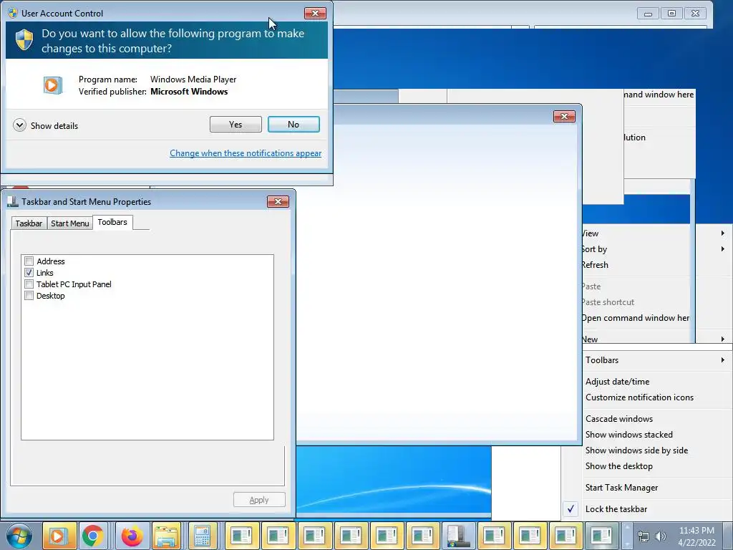Open Firefox from the taskbar

pos(132,536)
